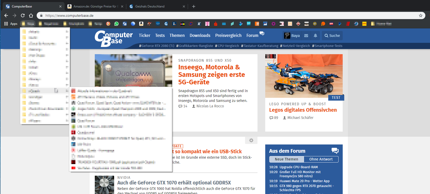The height and width of the screenshot is (194, 430).
Task: Open the Amazon bookmark icon
Action: 141,24
